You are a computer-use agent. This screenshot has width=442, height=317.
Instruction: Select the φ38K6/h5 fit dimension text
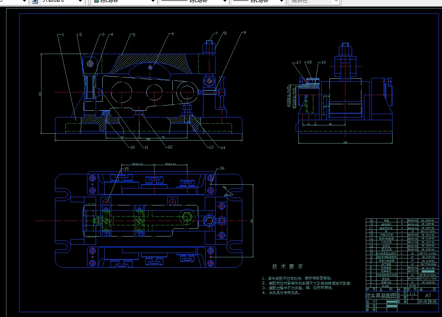(288, 96)
